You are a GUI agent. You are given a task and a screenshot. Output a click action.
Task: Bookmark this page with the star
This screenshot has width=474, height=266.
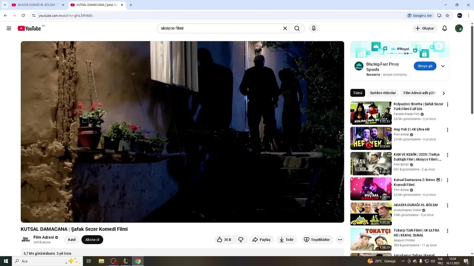(x=447, y=16)
